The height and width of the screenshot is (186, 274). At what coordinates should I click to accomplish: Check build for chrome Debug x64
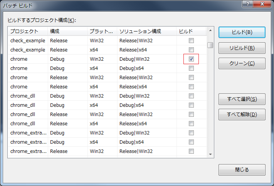click(x=191, y=68)
